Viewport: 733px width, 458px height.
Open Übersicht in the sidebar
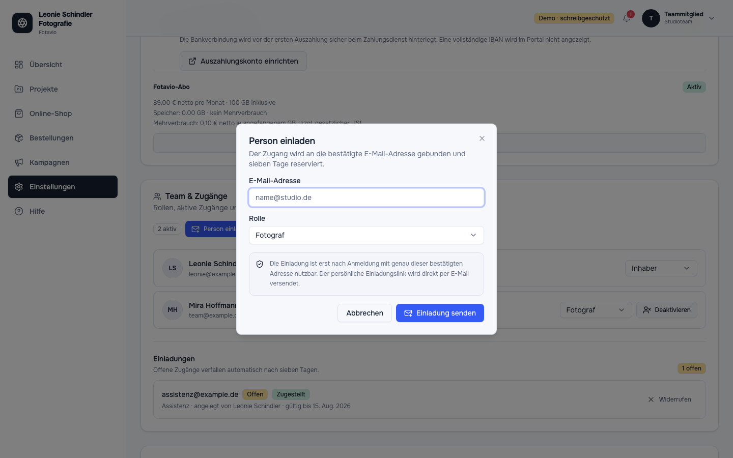[63, 65]
